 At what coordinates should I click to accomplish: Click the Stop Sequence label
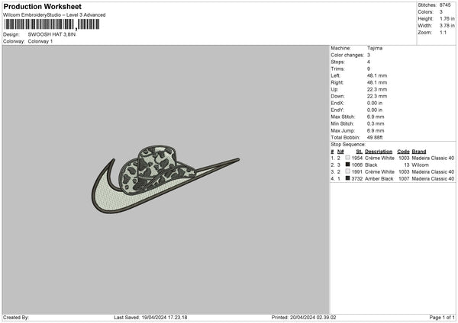348,144
